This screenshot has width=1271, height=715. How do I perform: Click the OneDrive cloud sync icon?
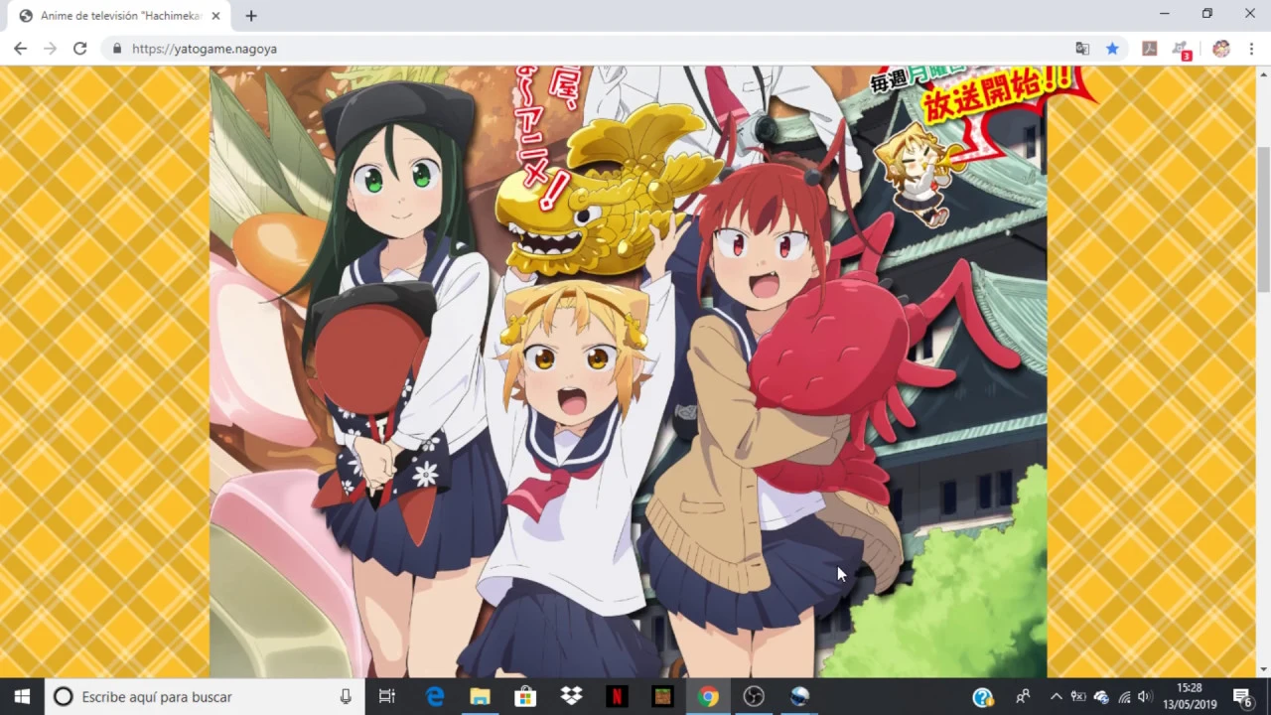click(x=1101, y=697)
